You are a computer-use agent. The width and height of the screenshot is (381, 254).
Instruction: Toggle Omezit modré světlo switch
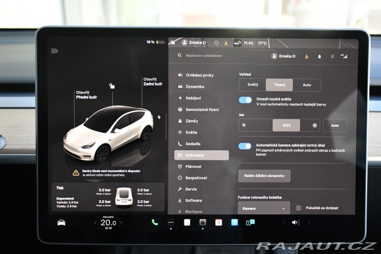click(x=245, y=100)
